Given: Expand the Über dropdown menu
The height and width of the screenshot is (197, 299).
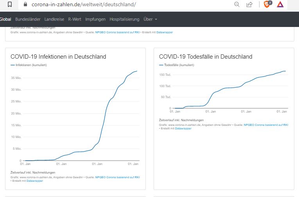Looking at the screenshot, I should (x=150, y=19).
